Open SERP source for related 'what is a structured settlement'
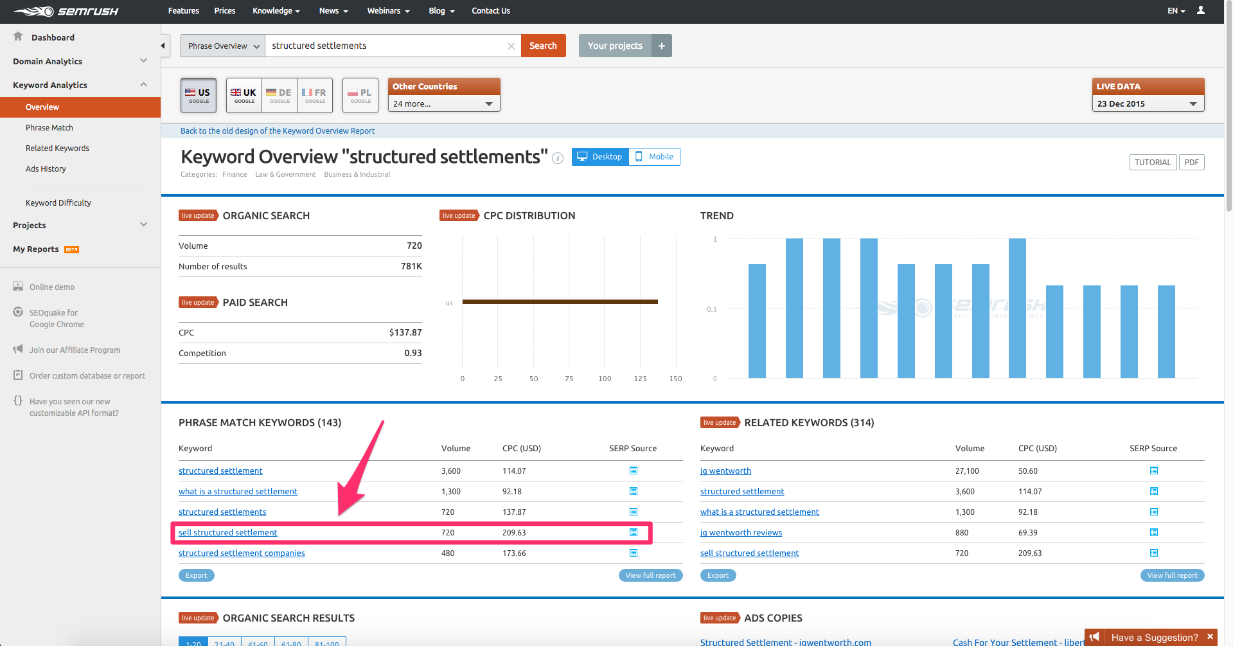The image size is (1233, 646). 1154,512
